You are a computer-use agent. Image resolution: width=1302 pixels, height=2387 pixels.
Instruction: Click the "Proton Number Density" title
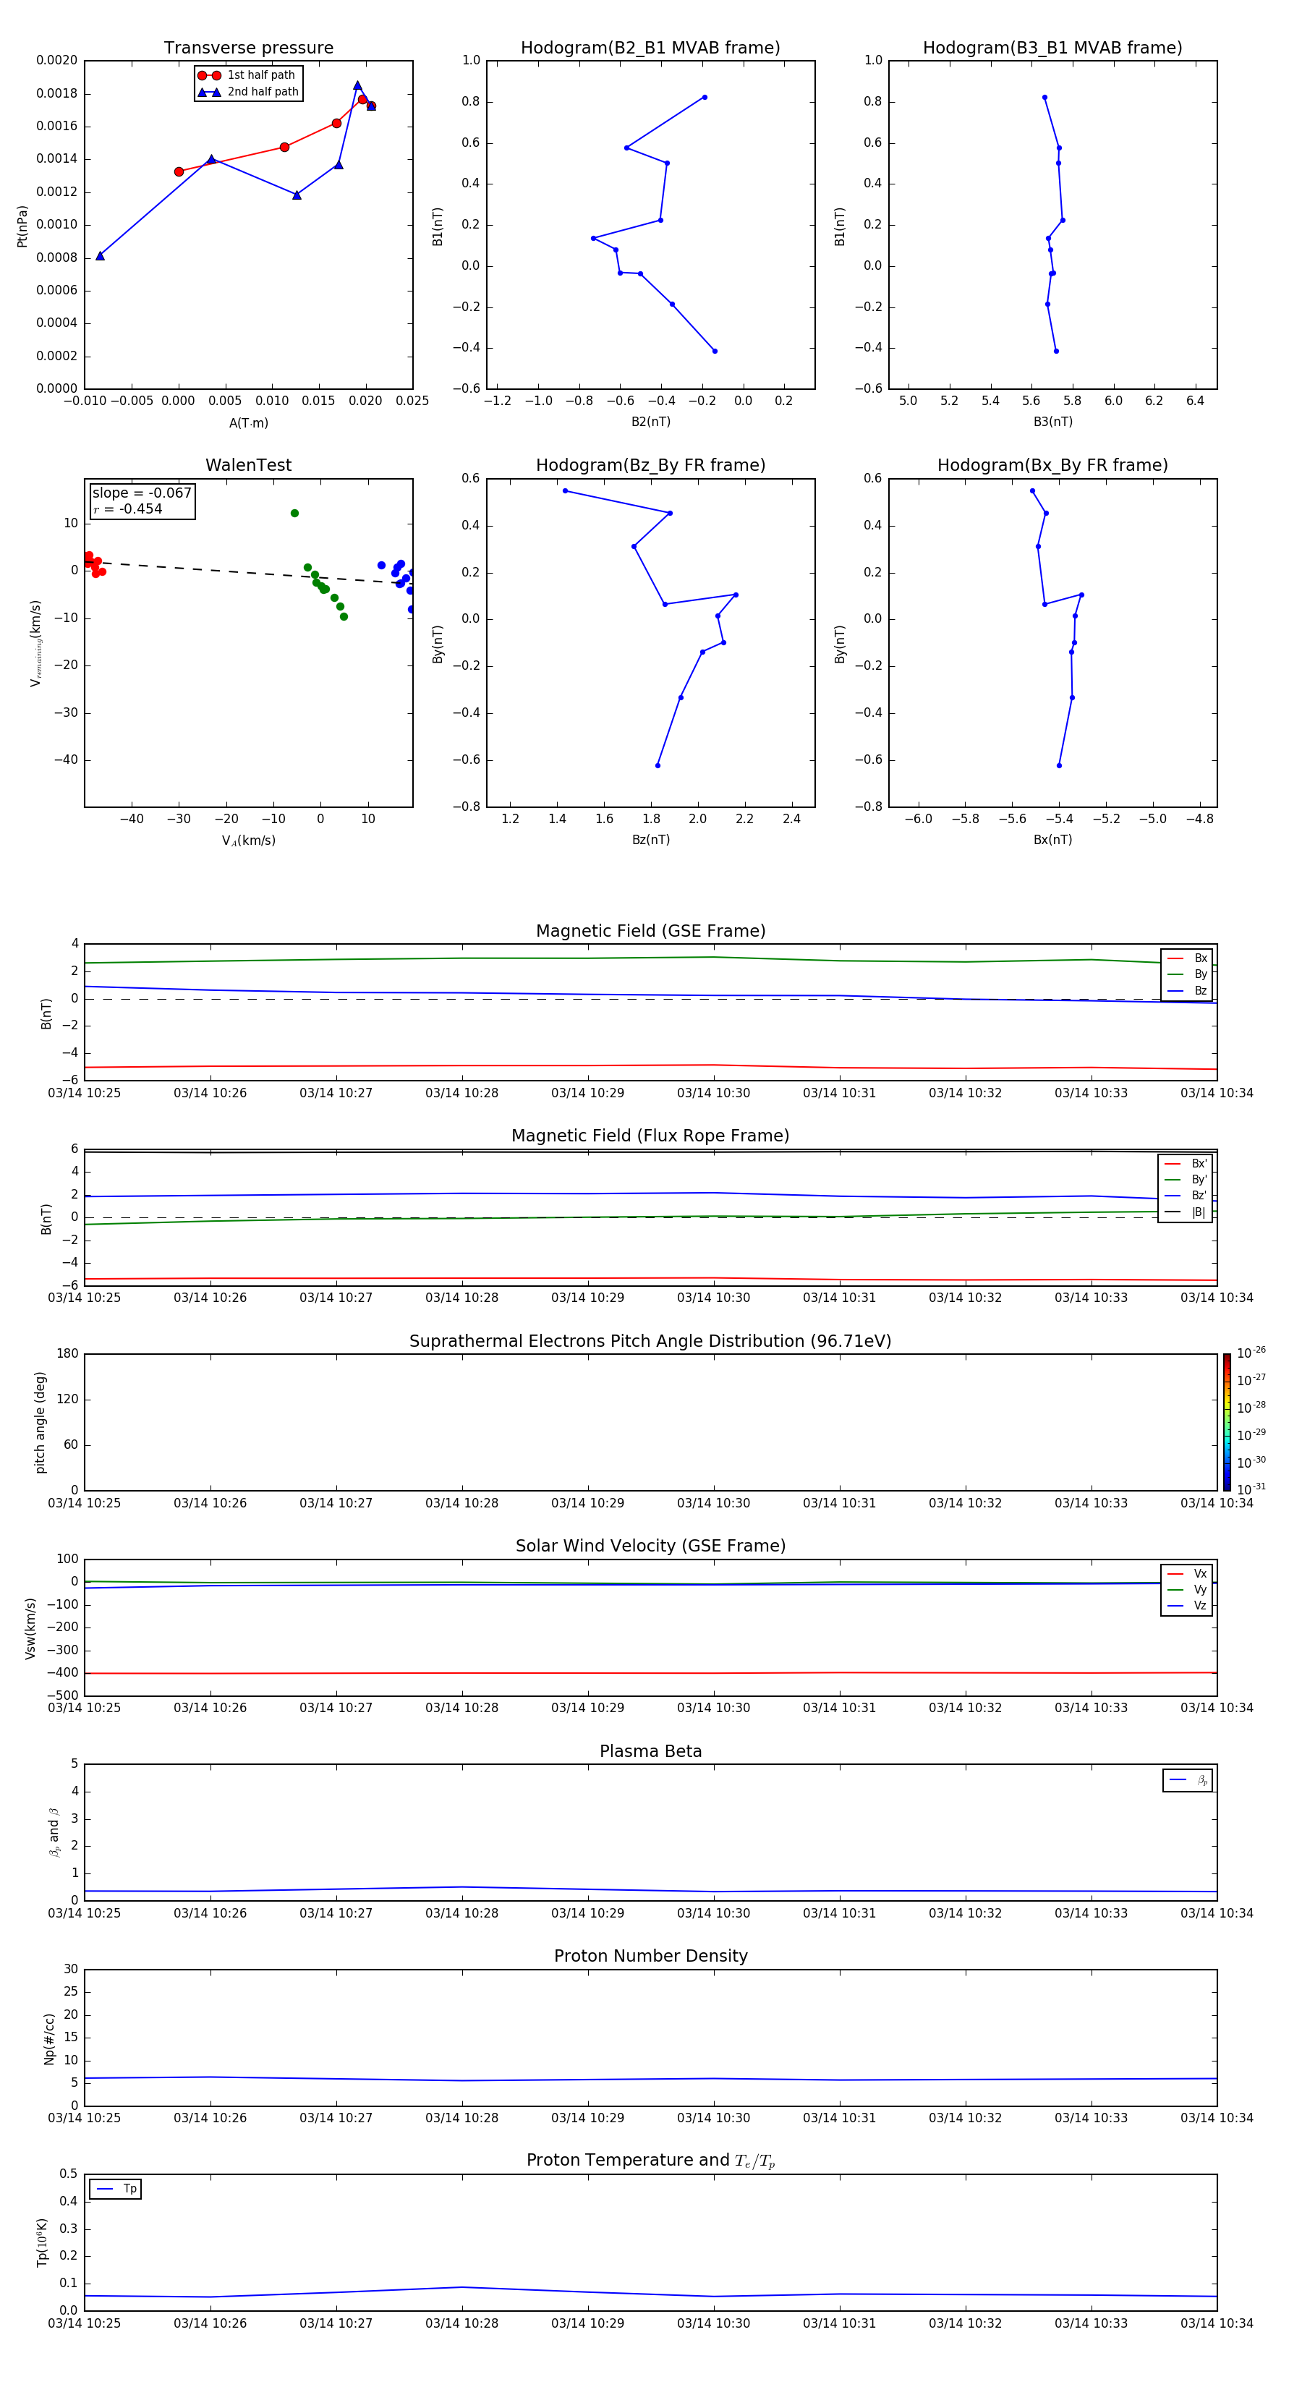tap(650, 1956)
